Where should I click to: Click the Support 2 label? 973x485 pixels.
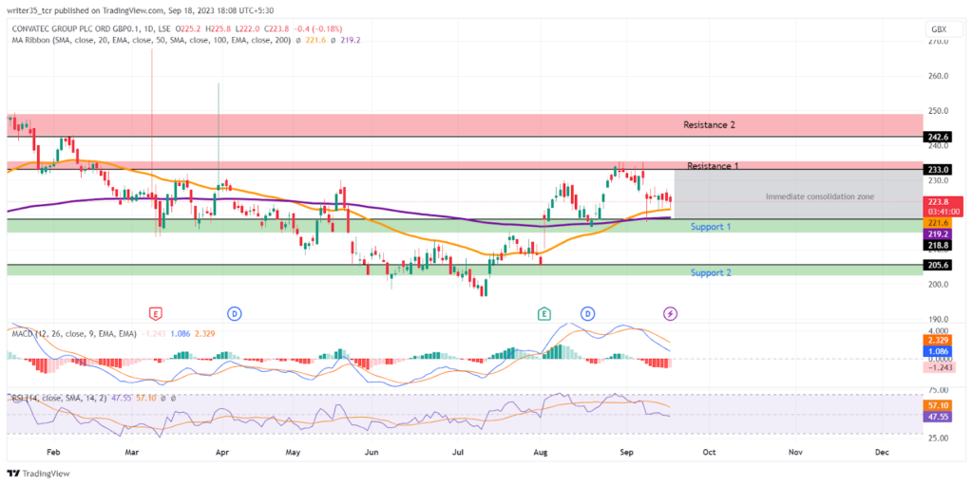711,273
